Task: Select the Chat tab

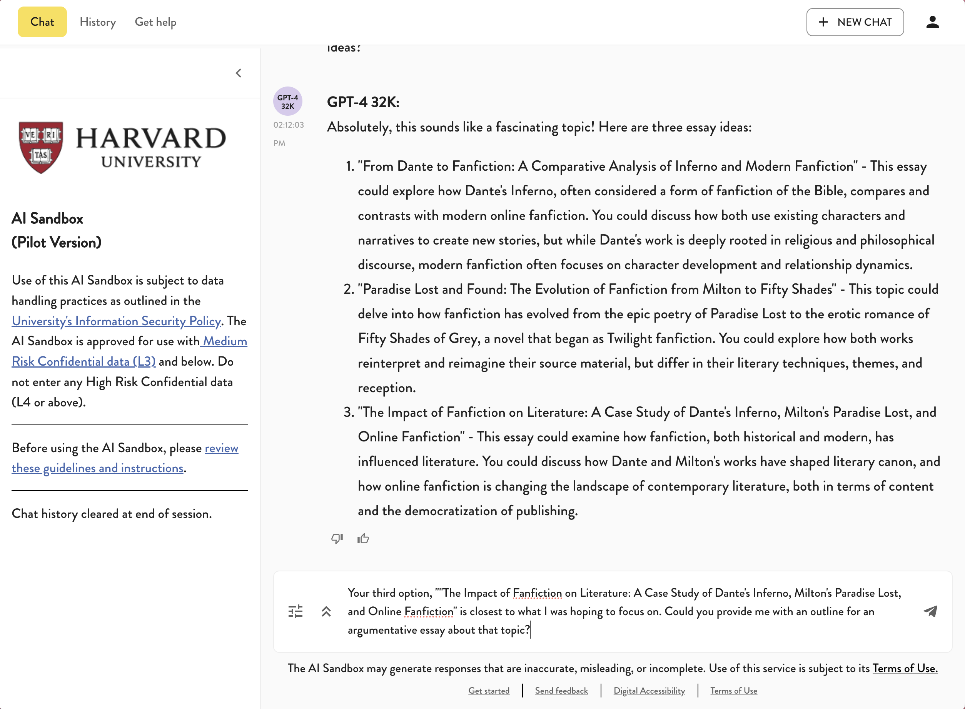Action: [42, 22]
